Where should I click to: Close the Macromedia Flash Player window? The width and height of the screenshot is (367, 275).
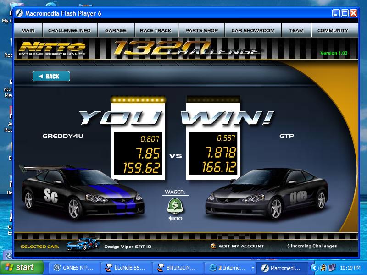pyautogui.click(x=354, y=13)
